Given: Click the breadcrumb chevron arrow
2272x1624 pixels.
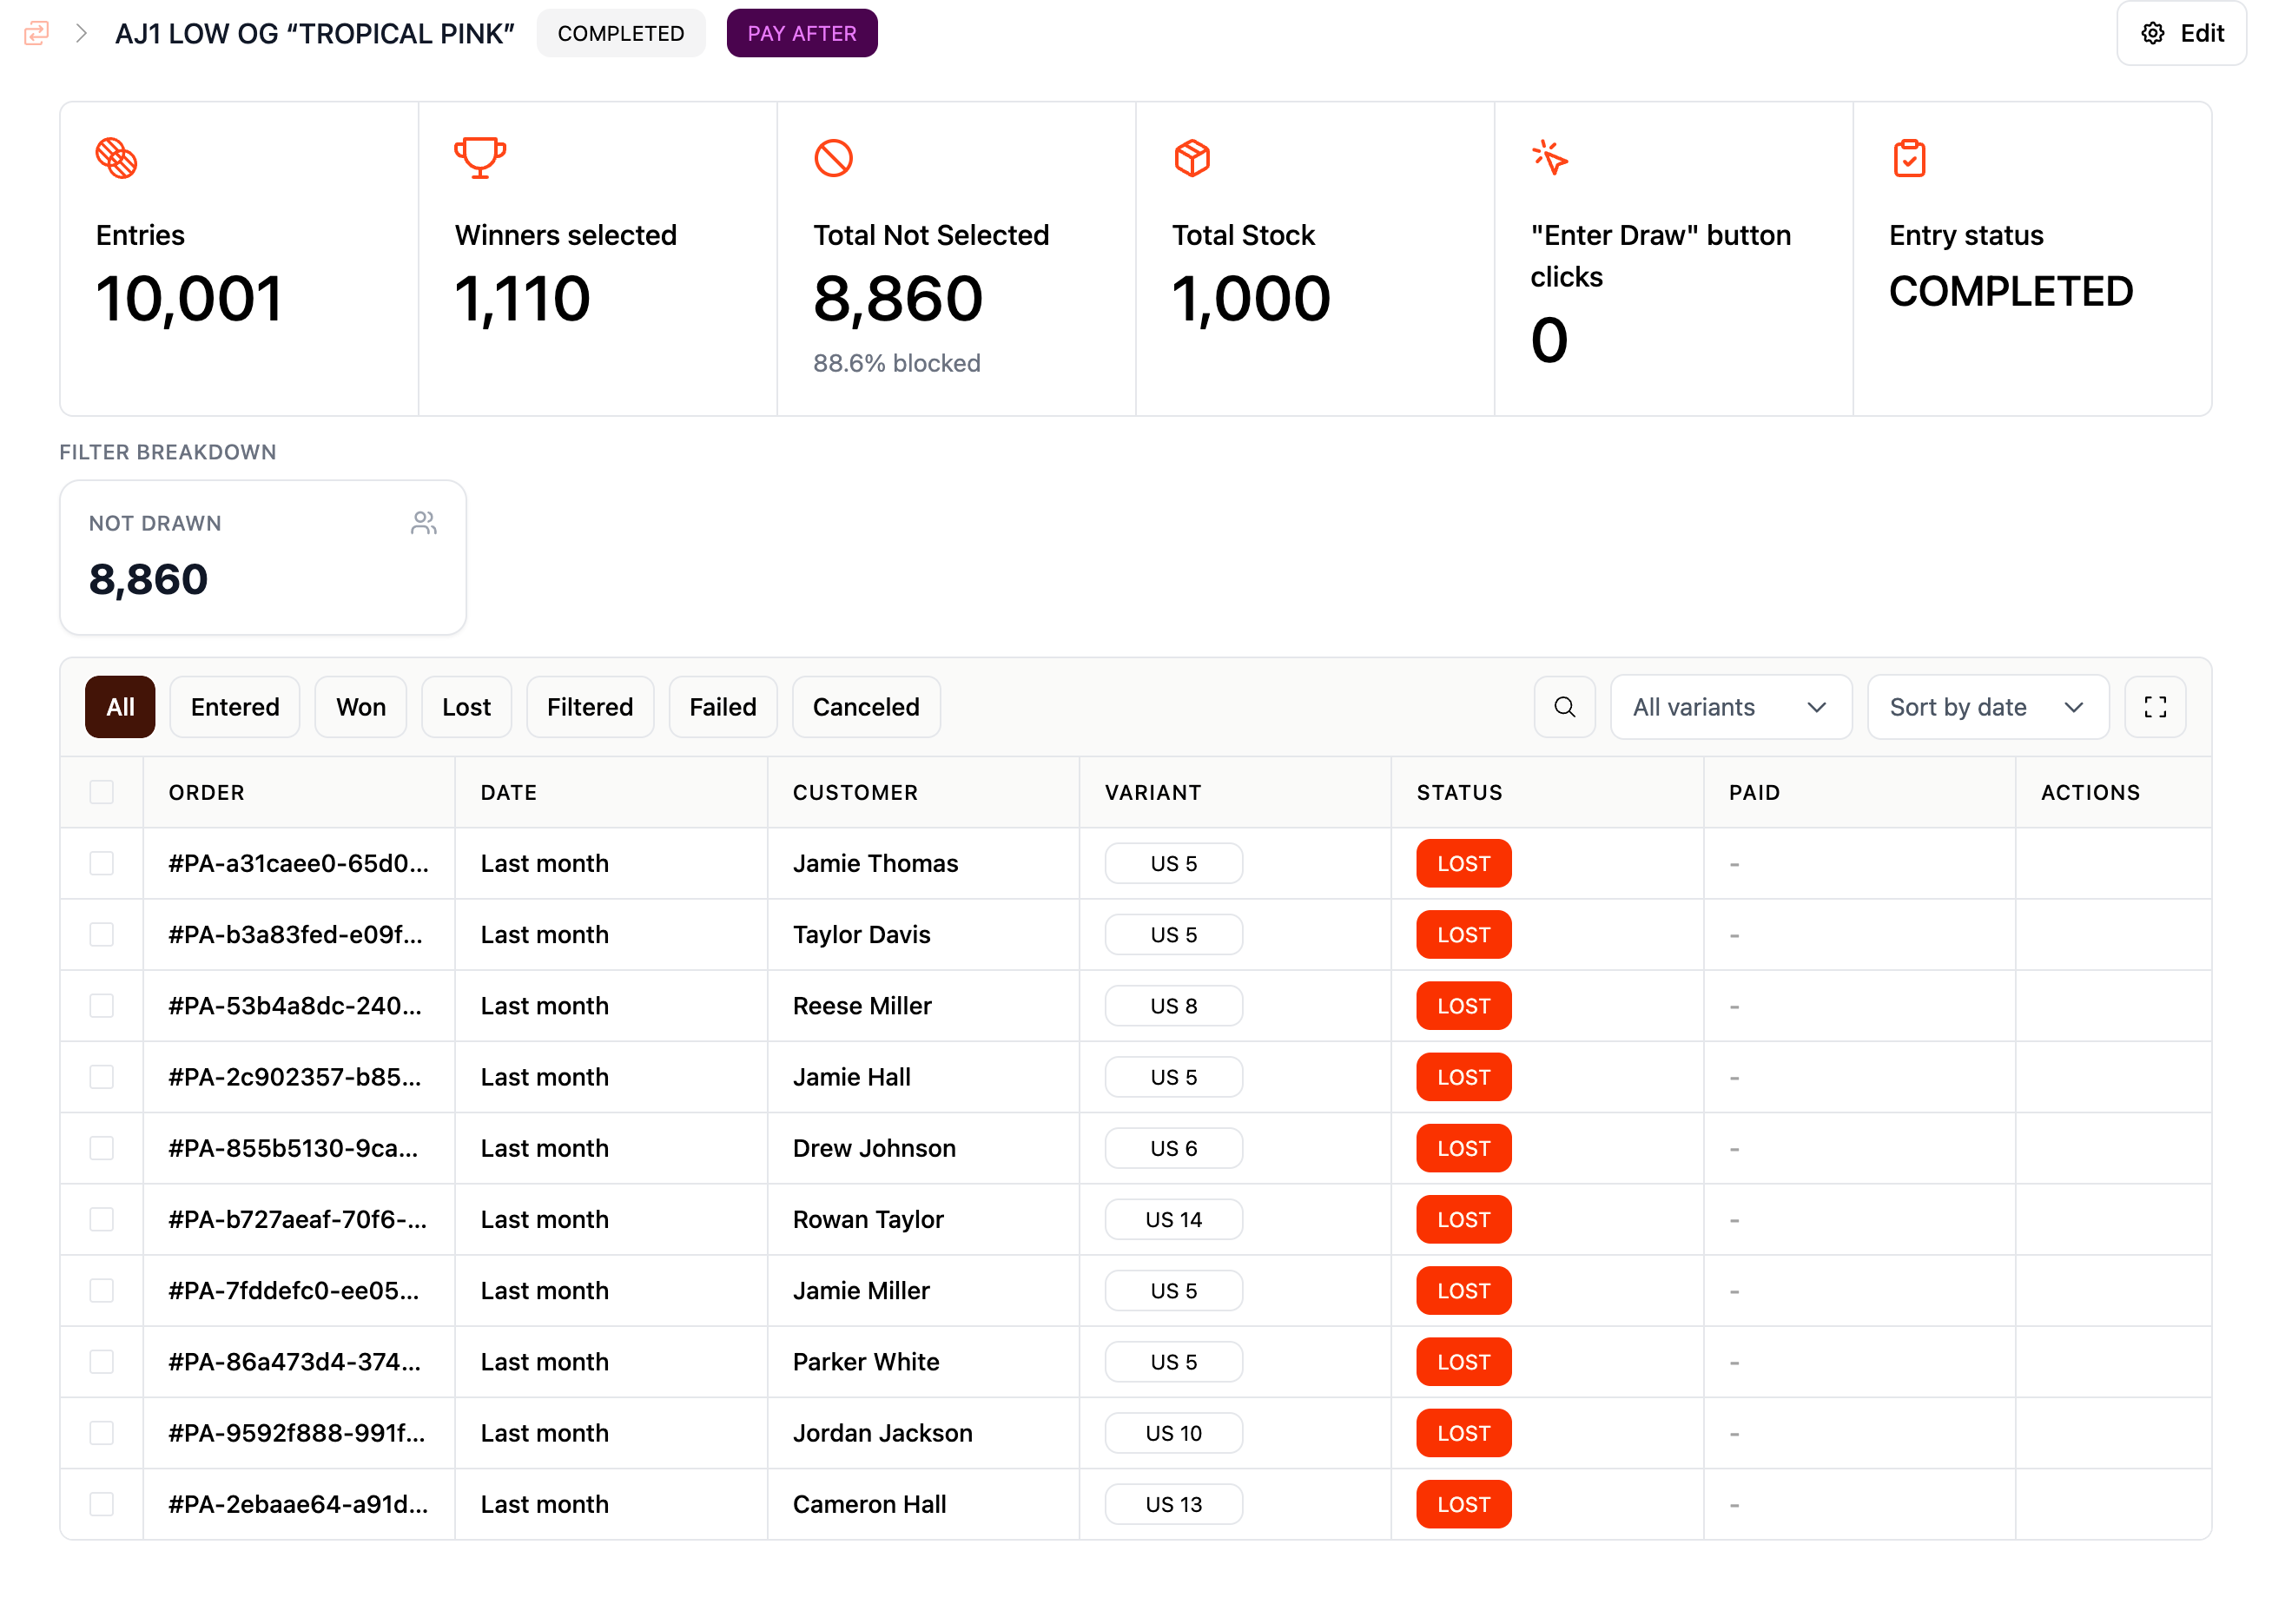Looking at the screenshot, I should [82, 33].
